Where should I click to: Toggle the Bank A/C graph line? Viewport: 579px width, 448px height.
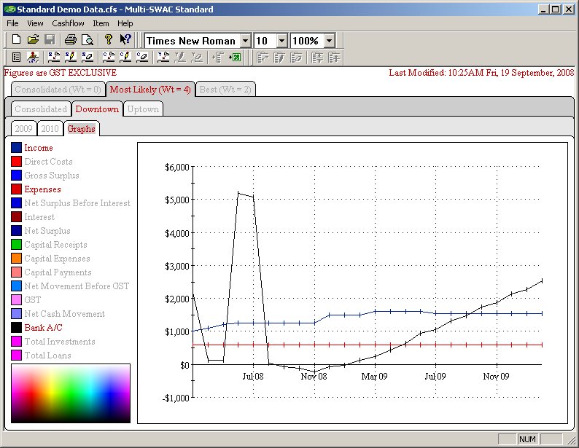tap(42, 328)
